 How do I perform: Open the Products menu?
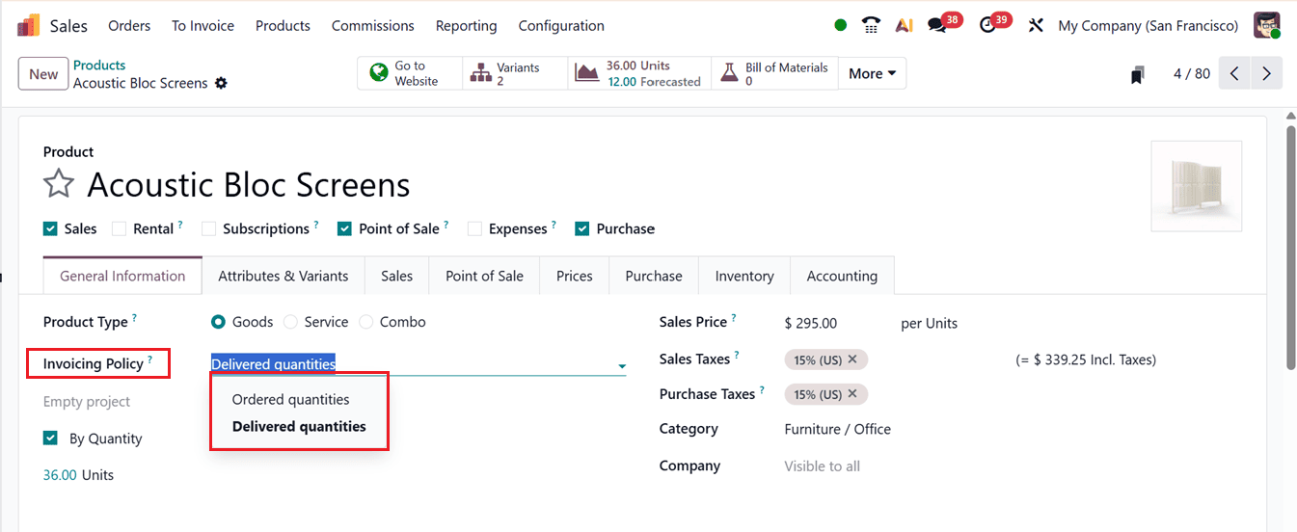coord(283,26)
